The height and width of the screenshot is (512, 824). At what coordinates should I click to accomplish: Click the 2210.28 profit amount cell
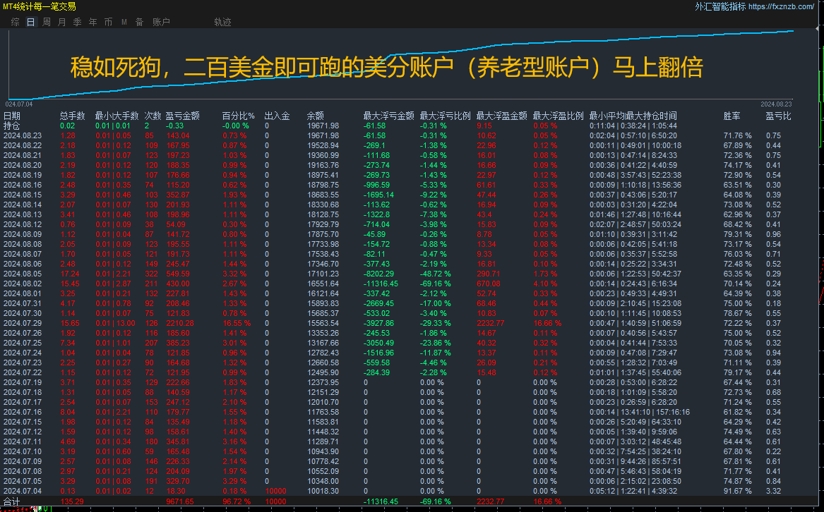click(x=180, y=323)
